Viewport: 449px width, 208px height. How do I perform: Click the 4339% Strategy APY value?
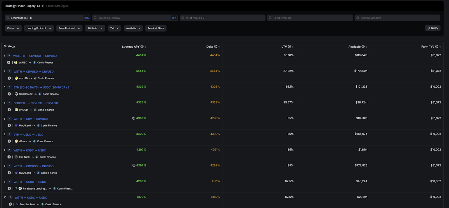141,87
